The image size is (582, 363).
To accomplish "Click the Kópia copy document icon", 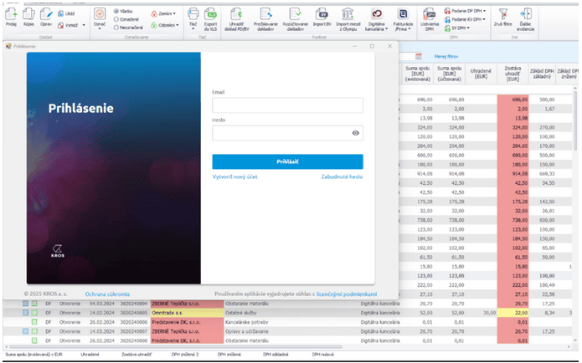I will click(x=28, y=16).
